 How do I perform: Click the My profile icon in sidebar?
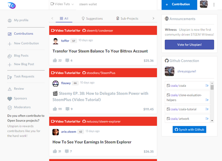(10, 20)
